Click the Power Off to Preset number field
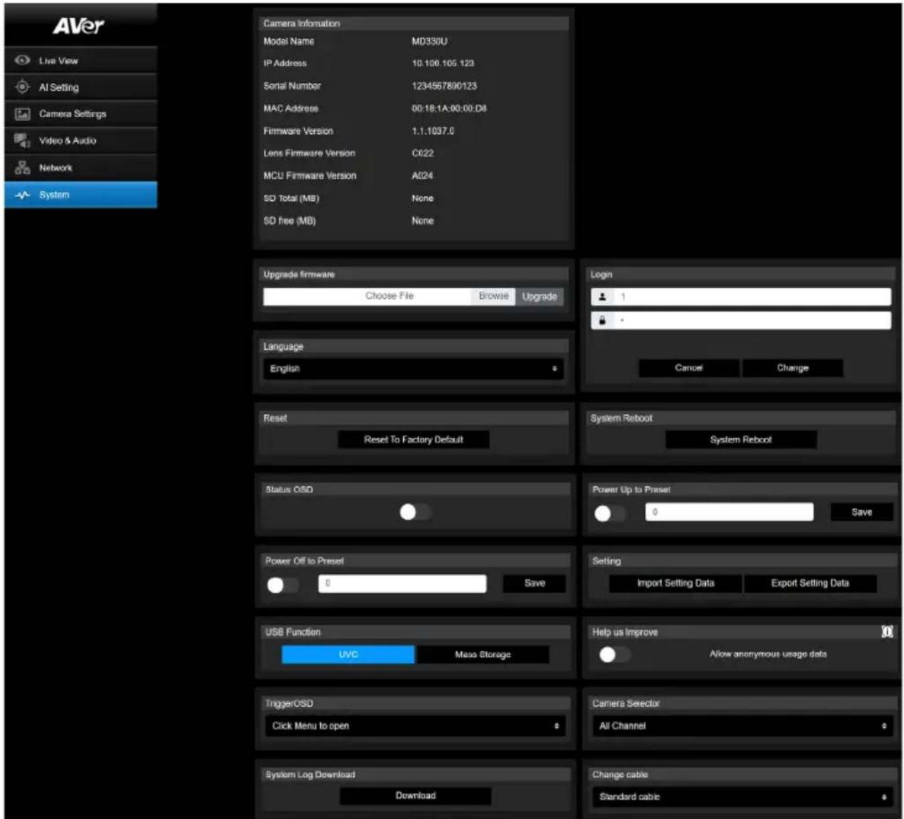 pos(402,583)
